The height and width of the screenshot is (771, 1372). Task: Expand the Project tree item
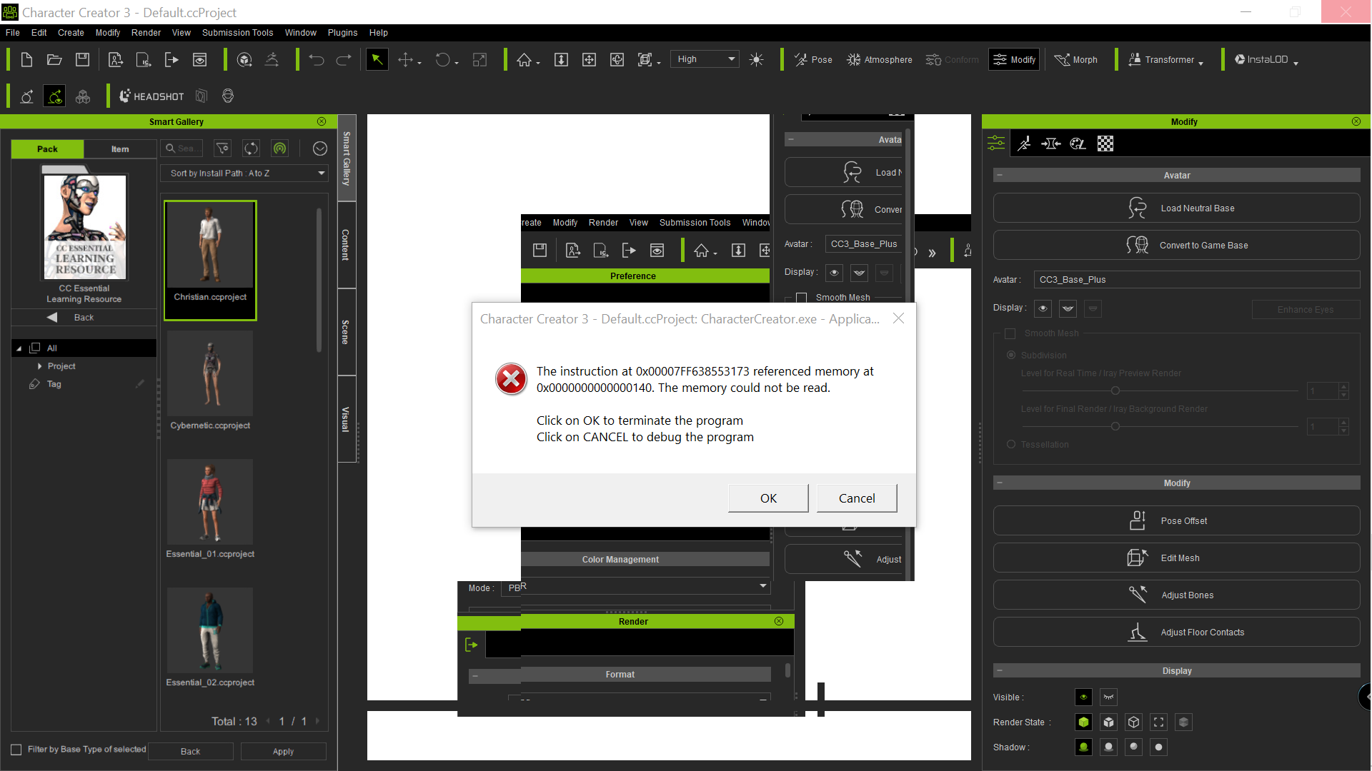39,366
